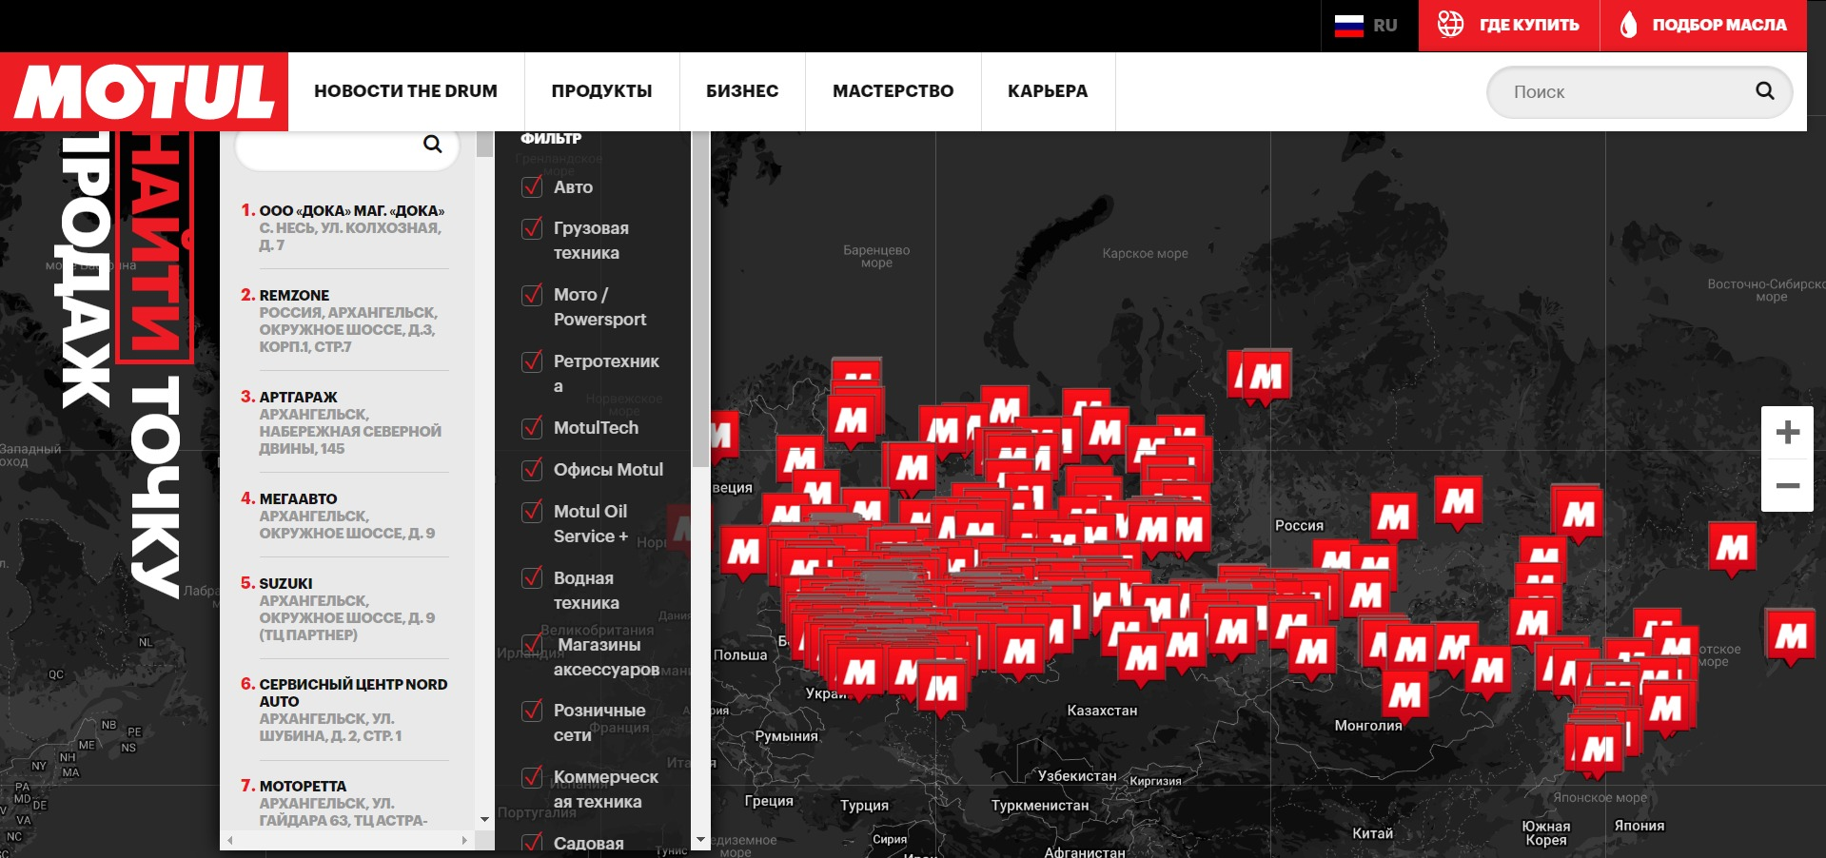This screenshot has width=1826, height=858.
Task: Click the store list search magnifier icon
Action: (x=433, y=145)
